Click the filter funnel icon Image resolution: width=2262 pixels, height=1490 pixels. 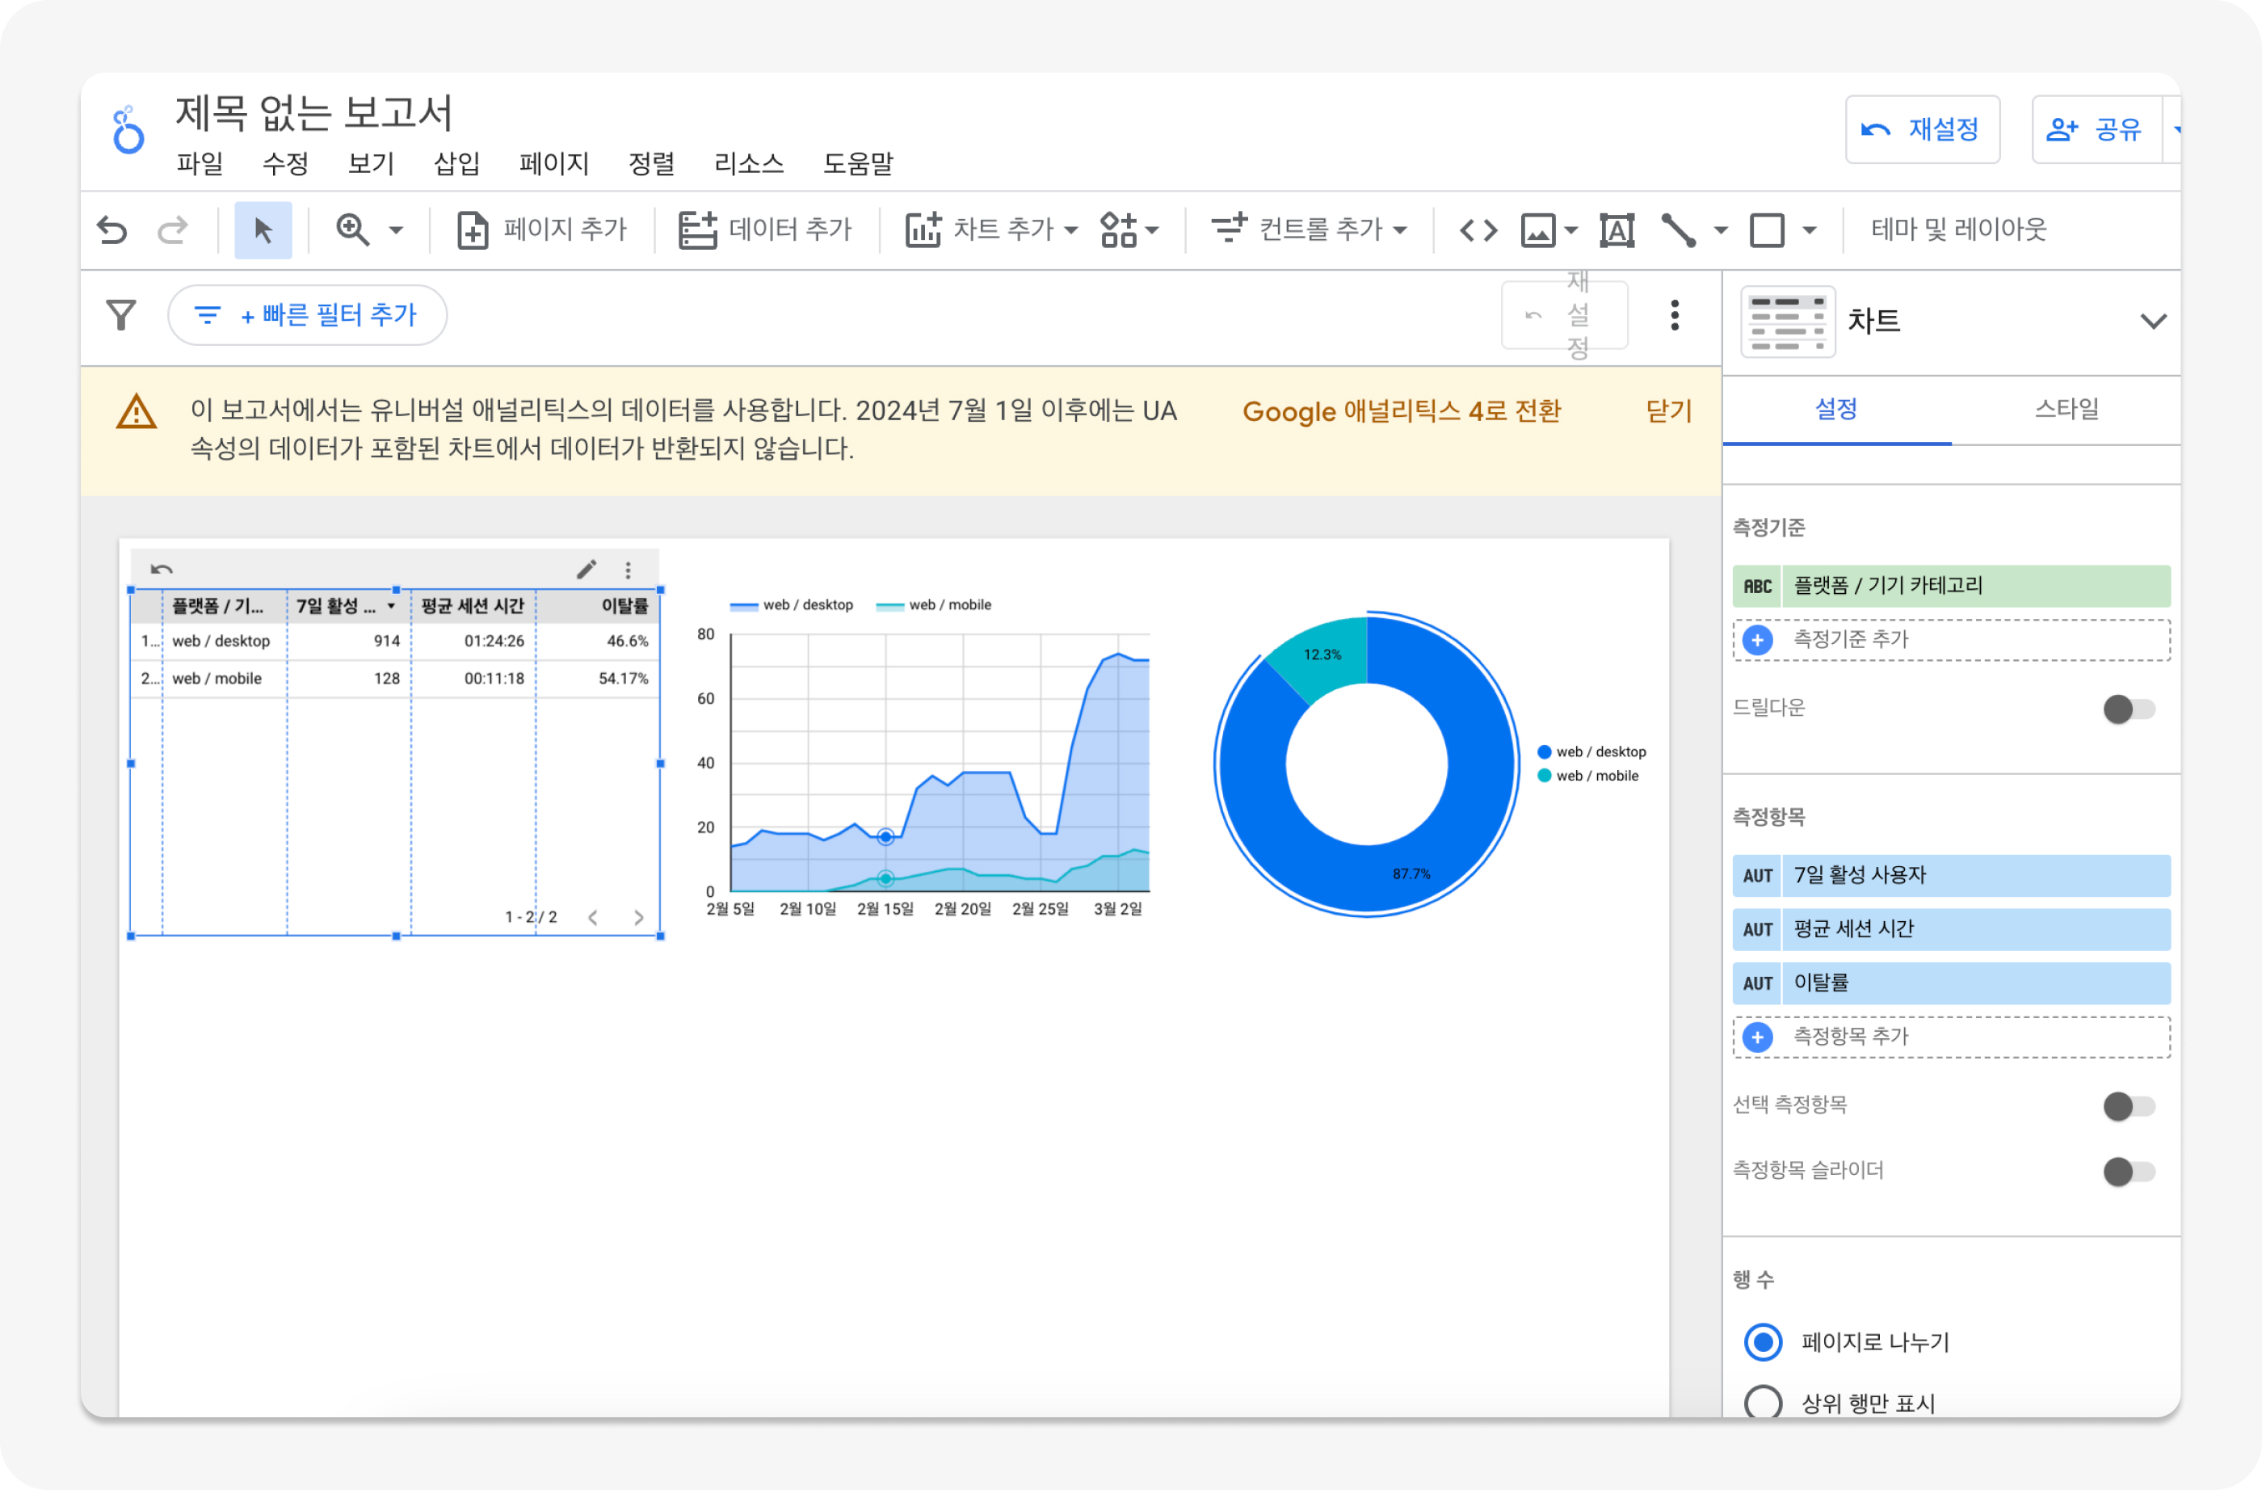click(120, 315)
